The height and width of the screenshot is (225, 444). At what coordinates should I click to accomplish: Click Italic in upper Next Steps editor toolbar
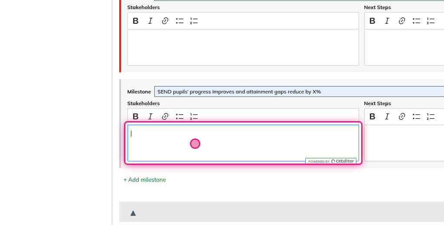coord(387,21)
